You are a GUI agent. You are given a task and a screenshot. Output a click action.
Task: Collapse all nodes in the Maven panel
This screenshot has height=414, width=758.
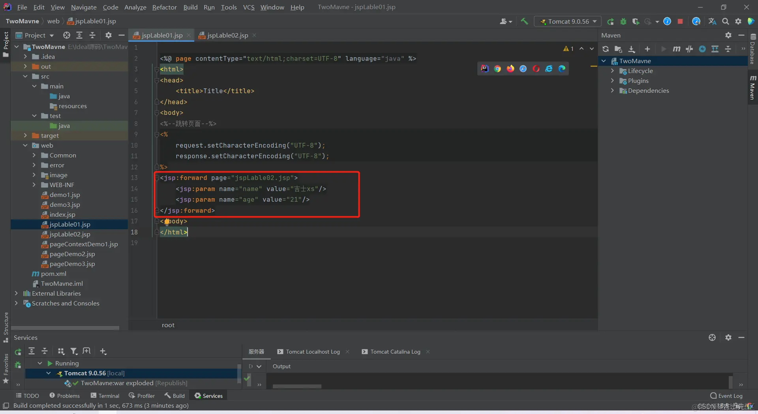728,49
